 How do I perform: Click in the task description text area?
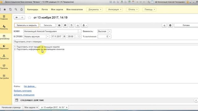(106, 64)
